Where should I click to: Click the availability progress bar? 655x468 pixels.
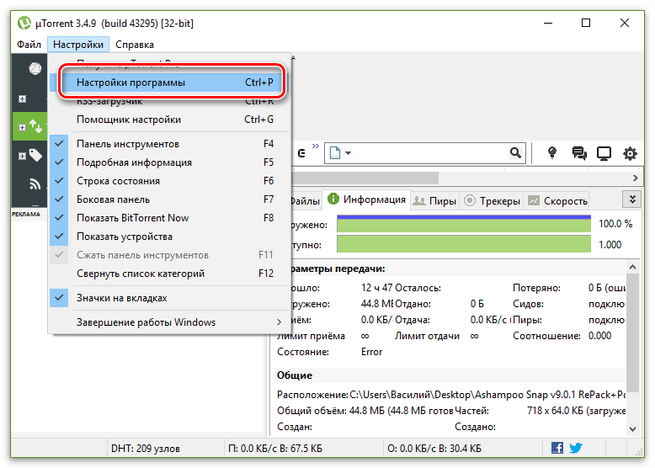coord(464,244)
